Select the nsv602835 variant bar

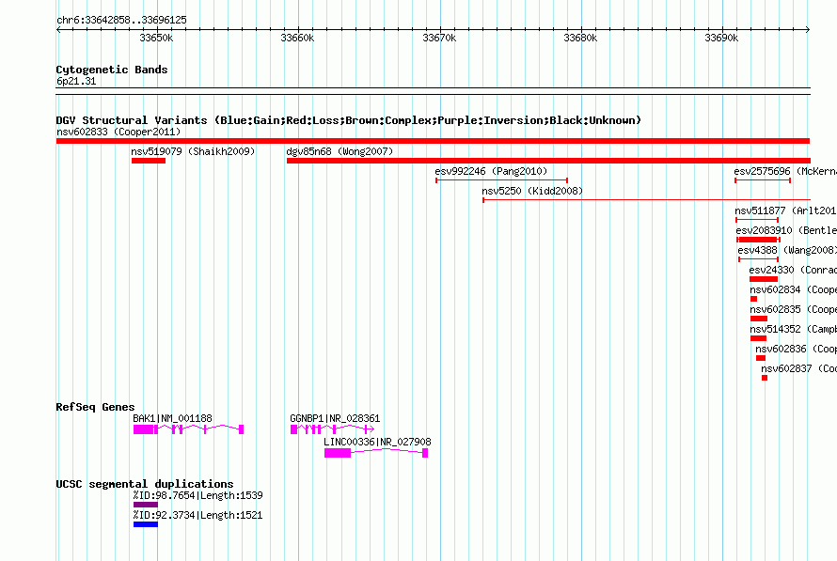(759, 319)
